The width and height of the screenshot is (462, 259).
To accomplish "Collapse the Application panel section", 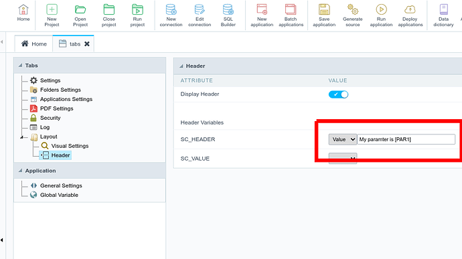I will (20, 171).
